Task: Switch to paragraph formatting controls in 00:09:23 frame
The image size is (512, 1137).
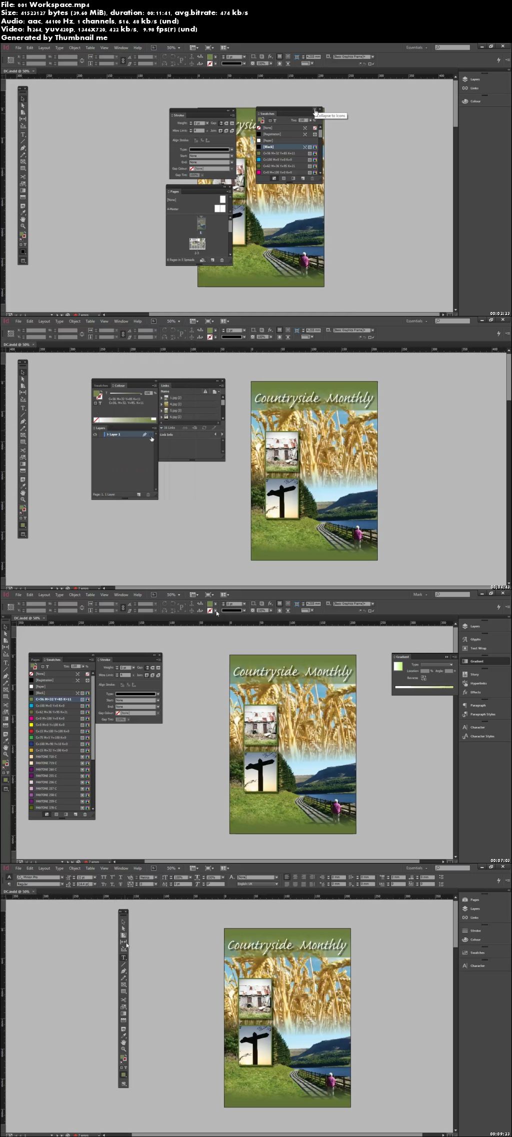Action: (x=9, y=884)
